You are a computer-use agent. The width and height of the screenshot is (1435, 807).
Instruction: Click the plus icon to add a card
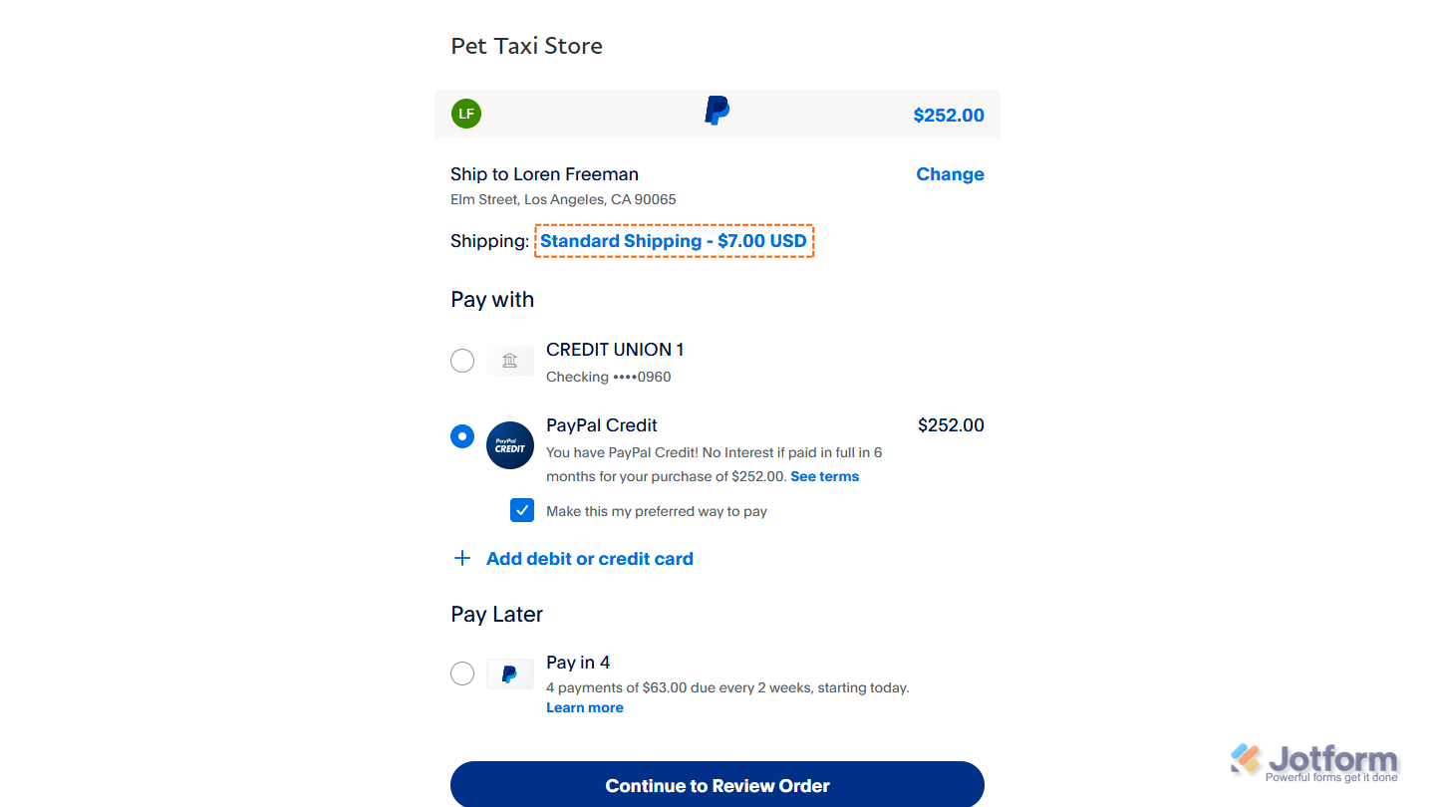(x=461, y=558)
